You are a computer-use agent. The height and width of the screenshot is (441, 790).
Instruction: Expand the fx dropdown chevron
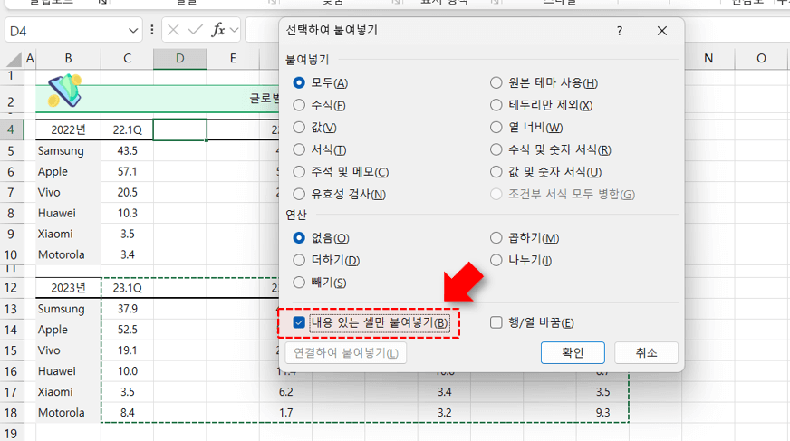(x=235, y=31)
